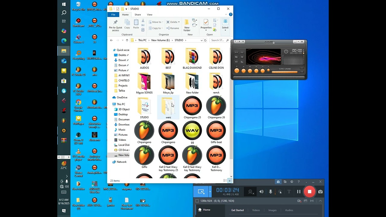Toggle Bandicam text overlay
The width and height of the screenshot is (386, 217).
[x=289, y=191]
